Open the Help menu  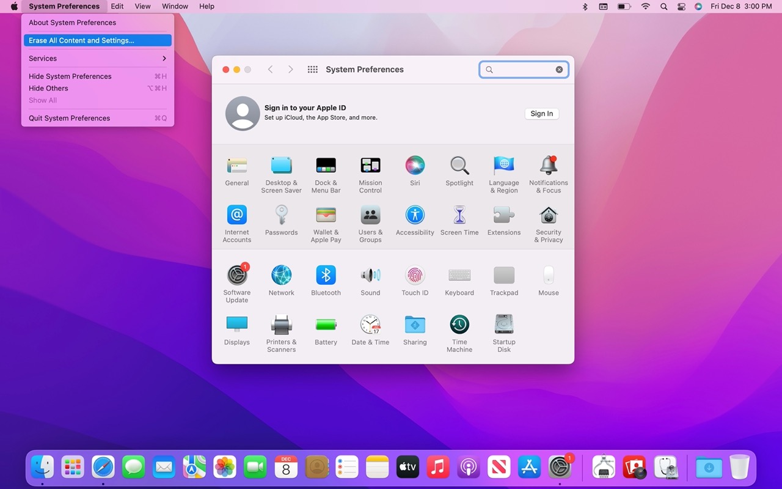click(207, 6)
